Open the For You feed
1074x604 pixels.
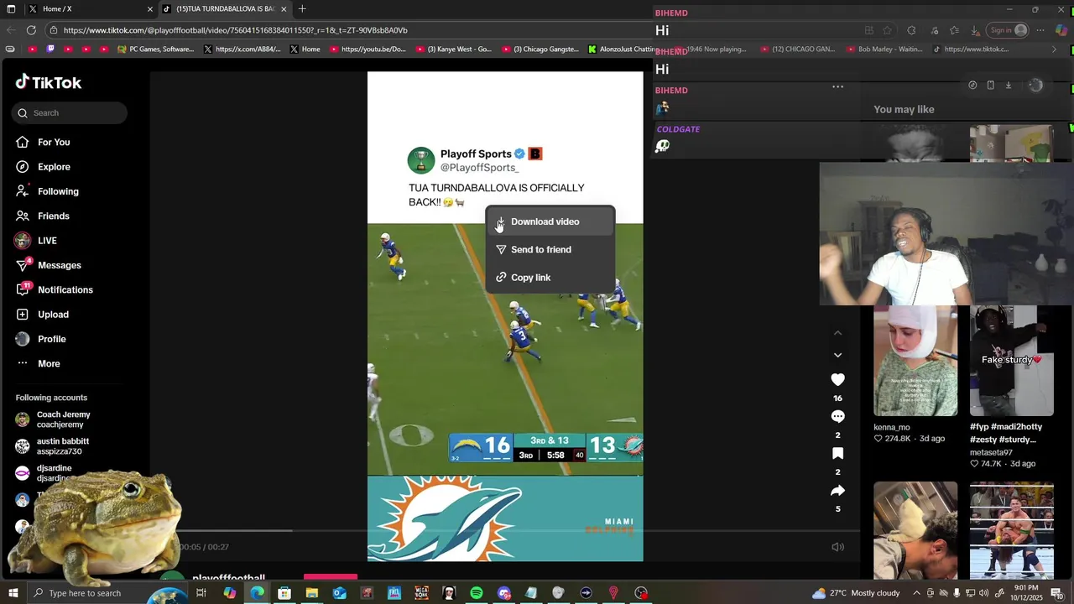tap(54, 143)
